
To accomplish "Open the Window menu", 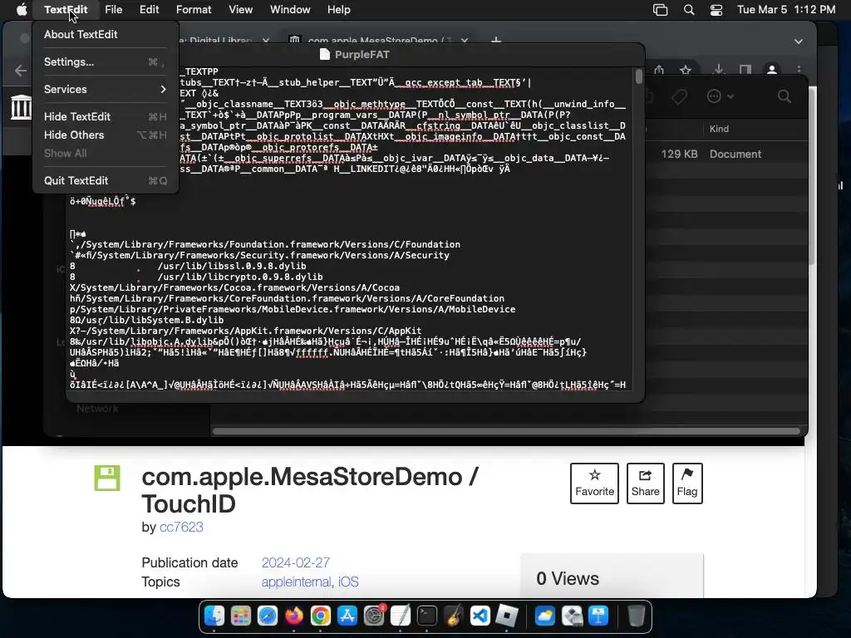I will point(290,10).
